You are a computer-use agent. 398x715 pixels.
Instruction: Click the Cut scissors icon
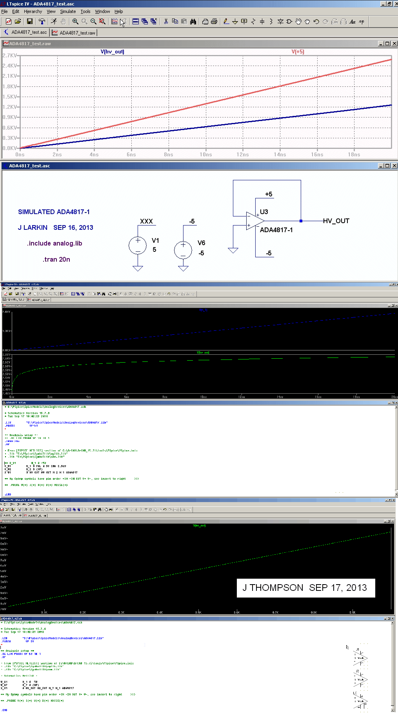pos(166,22)
